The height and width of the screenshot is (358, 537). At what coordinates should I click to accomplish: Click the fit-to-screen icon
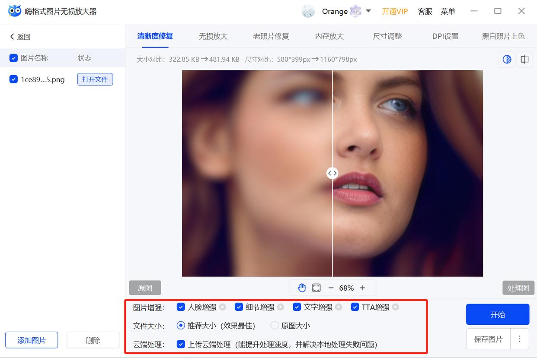tap(316, 288)
